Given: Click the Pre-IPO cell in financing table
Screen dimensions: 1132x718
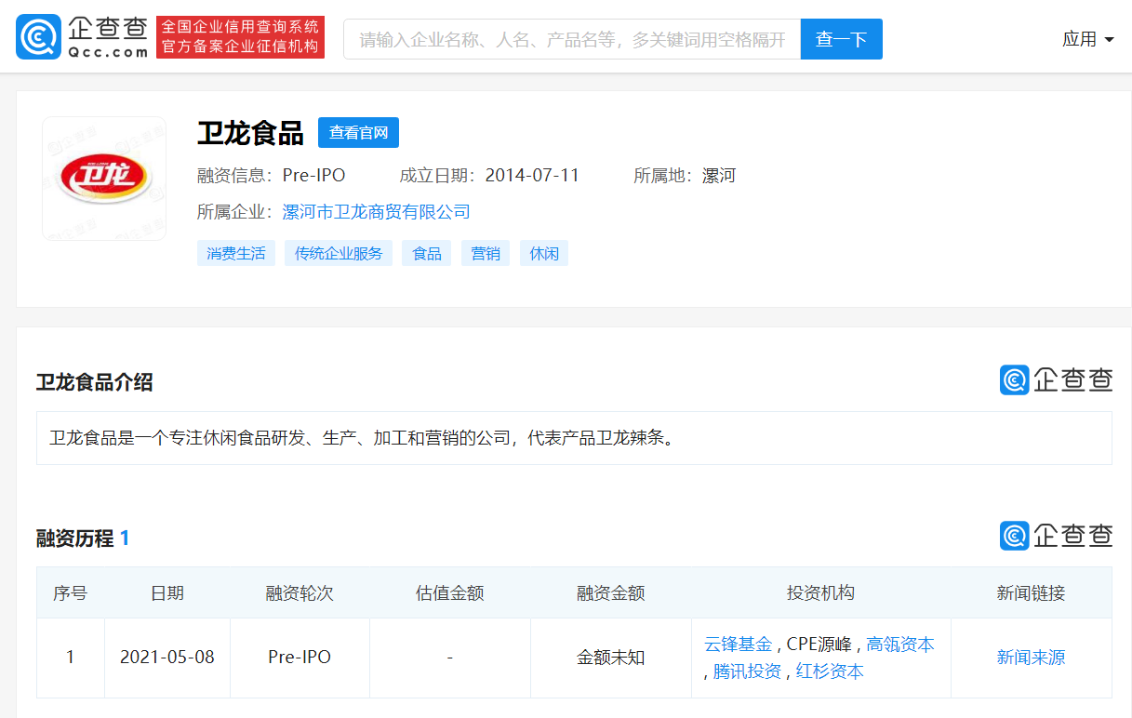Looking at the screenshot, I should [x=300, y=658].
